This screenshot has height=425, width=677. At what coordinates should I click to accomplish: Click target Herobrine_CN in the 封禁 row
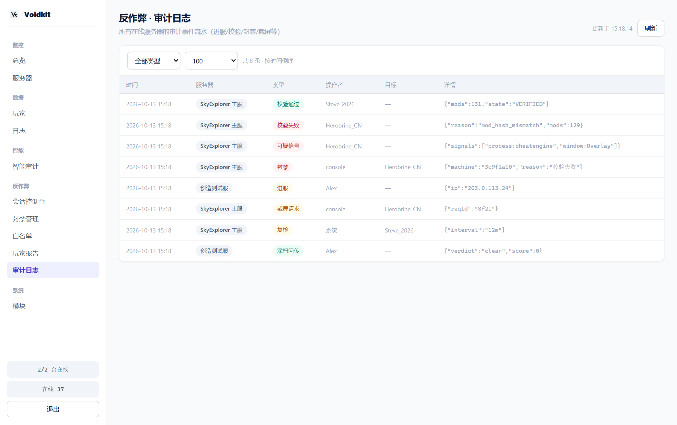(403, 167)
